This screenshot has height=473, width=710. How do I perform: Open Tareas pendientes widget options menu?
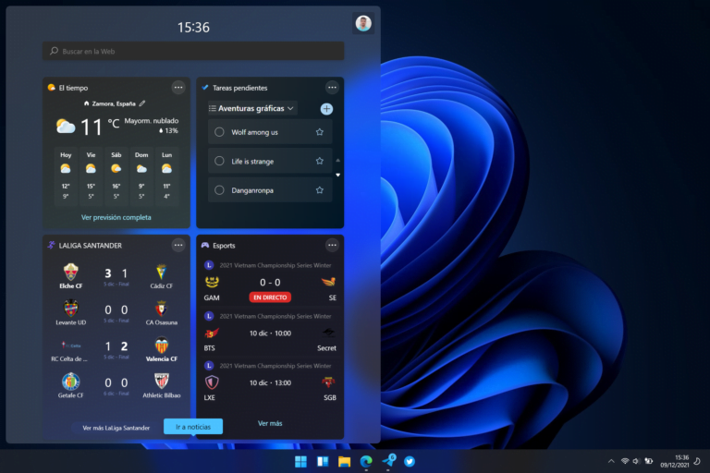tap(332, 88)
